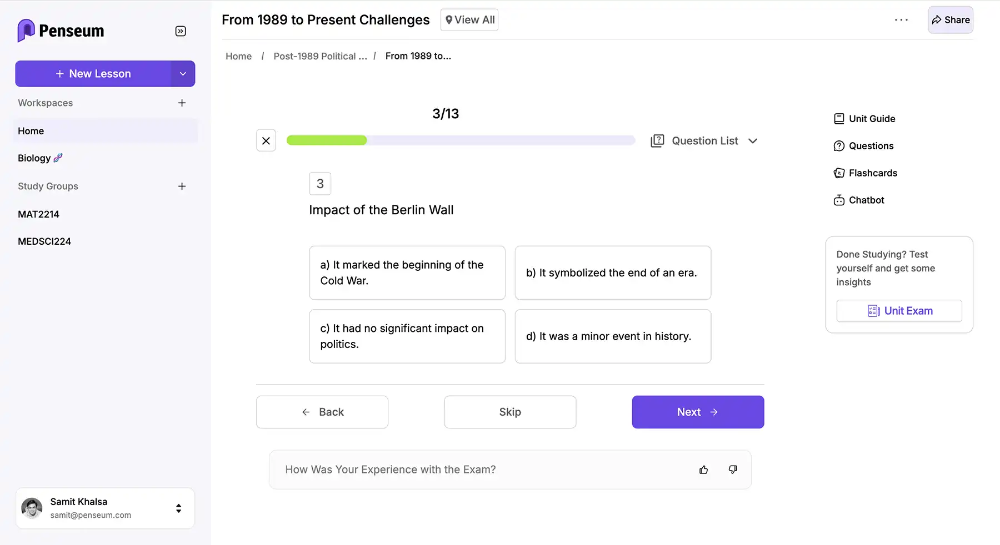1000x545 pixels.
Task: Open the three-dots more options menu
Action: point(901,20)
